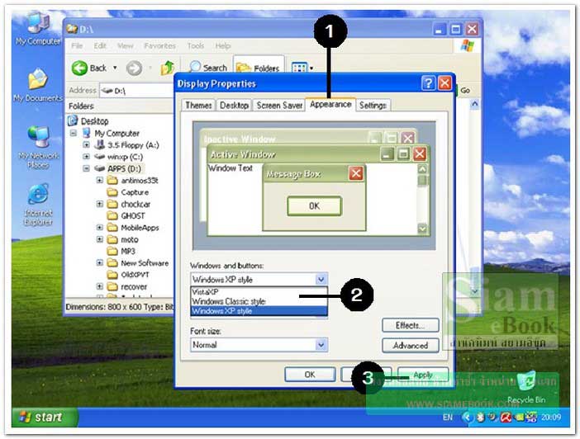Image resolution: width=580 pixels, height=439 pixels.
Task: Expand hidden tray icons arrow
Action: pos(467,418)
